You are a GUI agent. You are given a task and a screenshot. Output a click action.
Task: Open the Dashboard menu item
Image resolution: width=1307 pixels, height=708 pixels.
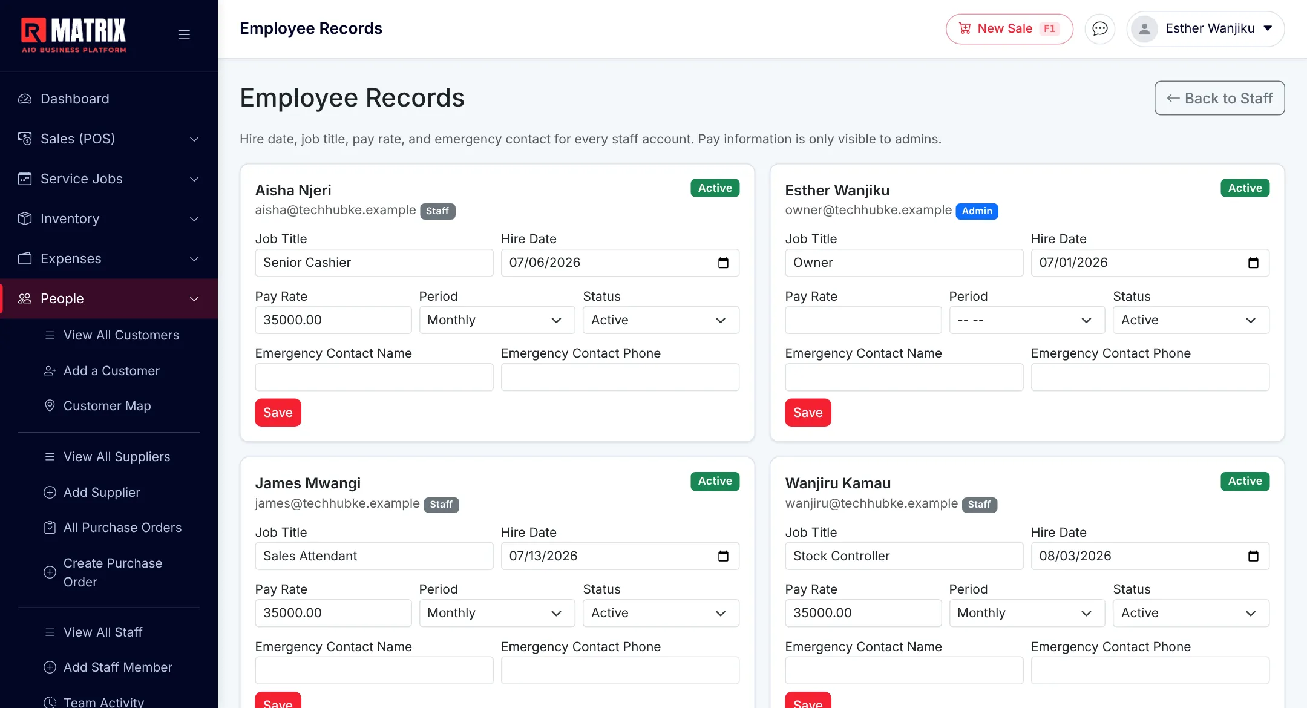pyautogui.click(x=109, y=99)
